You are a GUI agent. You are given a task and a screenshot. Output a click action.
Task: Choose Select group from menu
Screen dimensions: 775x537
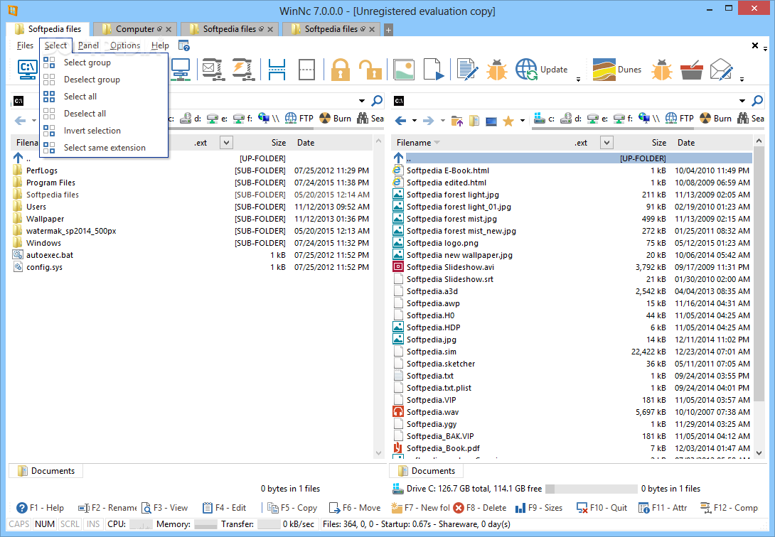coord(104,63)
